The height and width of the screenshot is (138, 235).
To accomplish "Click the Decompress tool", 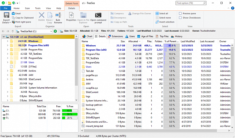I will 119,18.
